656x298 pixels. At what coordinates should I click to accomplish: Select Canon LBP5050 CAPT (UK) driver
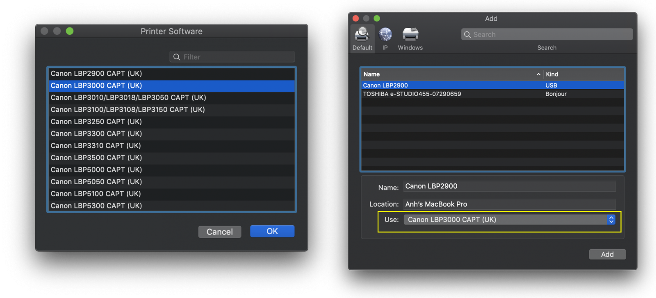(x=172, y=182)
